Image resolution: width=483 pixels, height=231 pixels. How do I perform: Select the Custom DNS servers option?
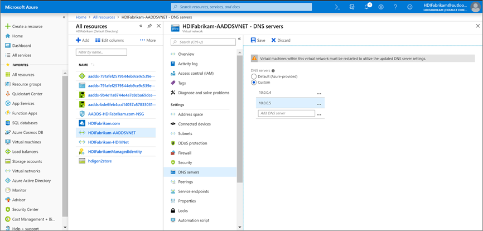tap(254, 81)
